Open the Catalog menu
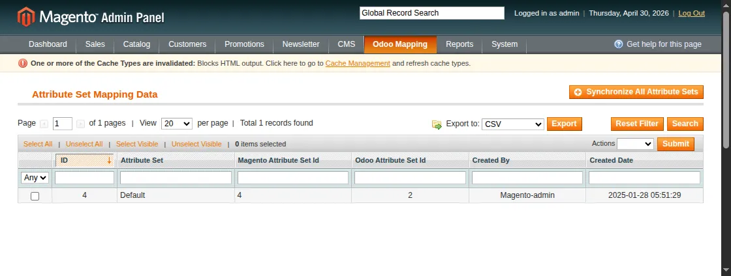The height and width of the screenshot is (276, 731). pos(136,44)
